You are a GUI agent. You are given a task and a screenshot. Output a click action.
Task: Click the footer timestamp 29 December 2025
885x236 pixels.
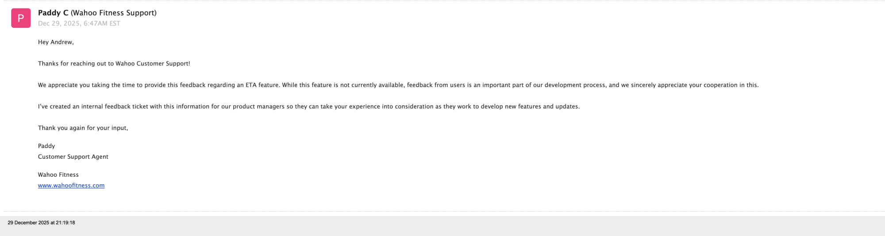pyautogui.click(x=41, y=223)
